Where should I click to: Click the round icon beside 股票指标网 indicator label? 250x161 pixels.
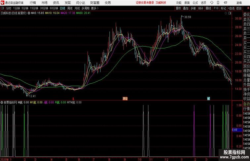coord(2,102)
